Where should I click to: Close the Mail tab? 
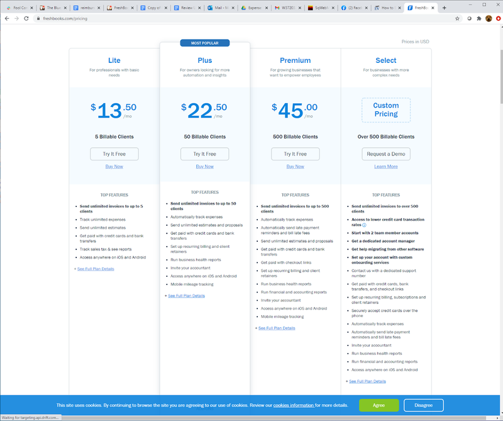pyautogui.click(x=233, y=8)
